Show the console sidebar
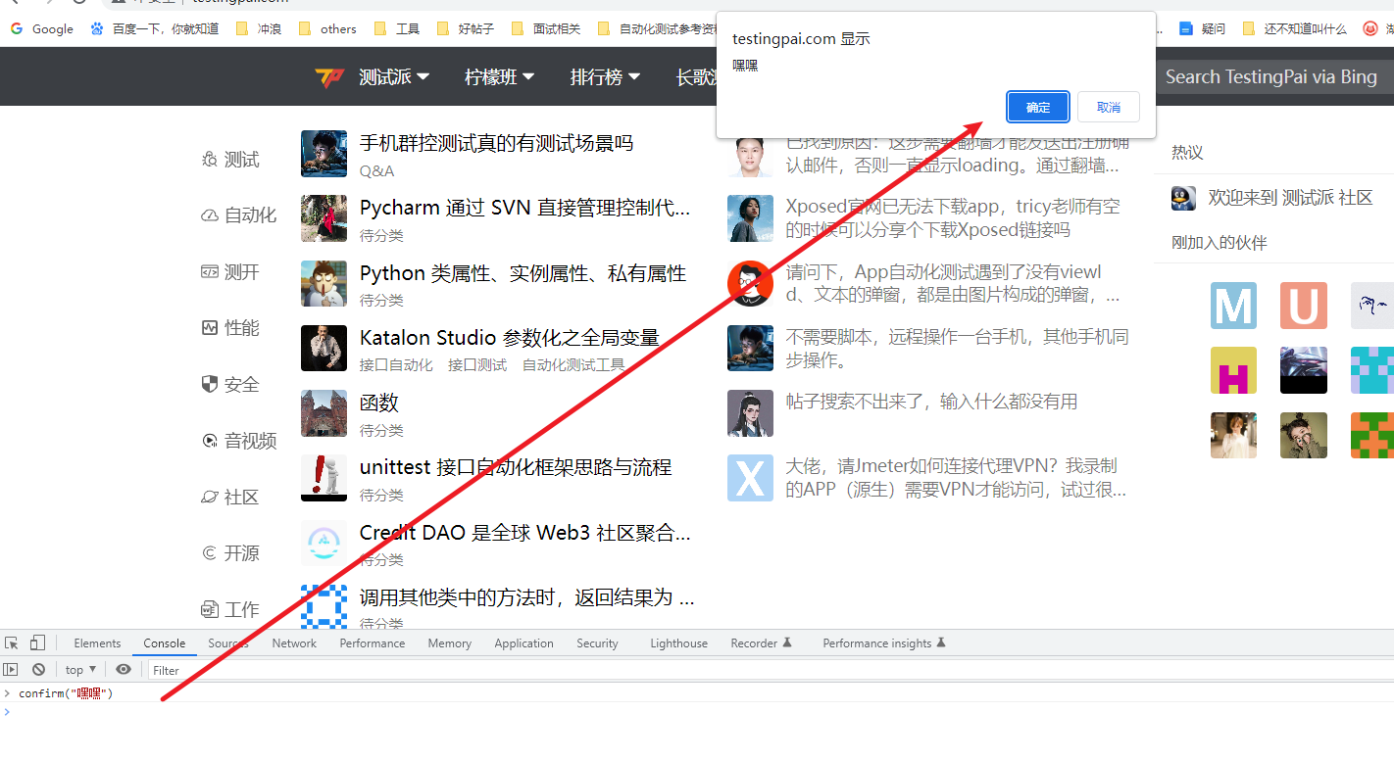 [x=11, y=670]
